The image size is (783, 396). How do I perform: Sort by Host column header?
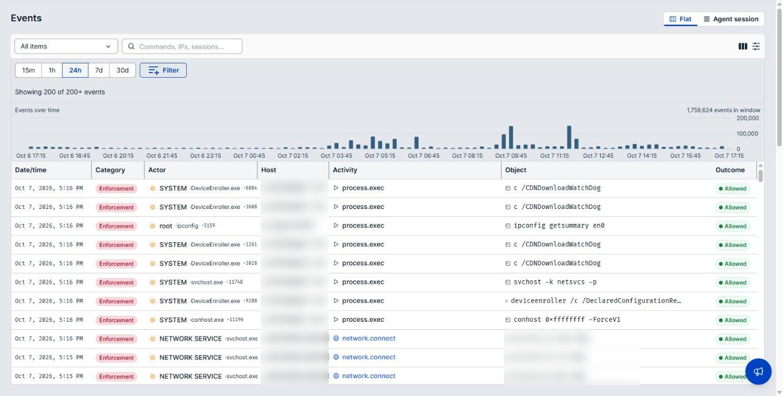[x=269, y=170]
